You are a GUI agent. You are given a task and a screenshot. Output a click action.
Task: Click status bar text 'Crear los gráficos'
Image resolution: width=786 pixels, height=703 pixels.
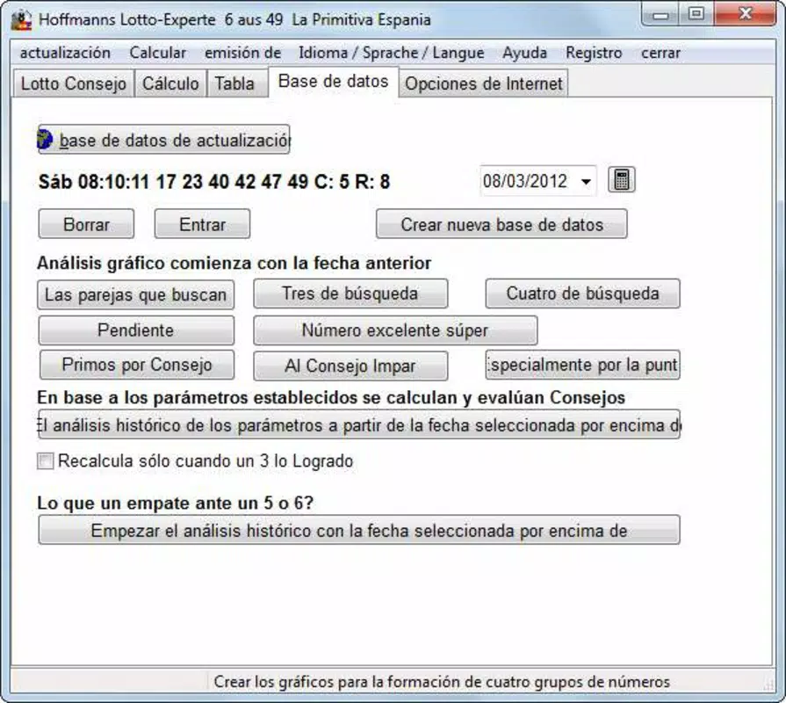[x=442, y=682]
